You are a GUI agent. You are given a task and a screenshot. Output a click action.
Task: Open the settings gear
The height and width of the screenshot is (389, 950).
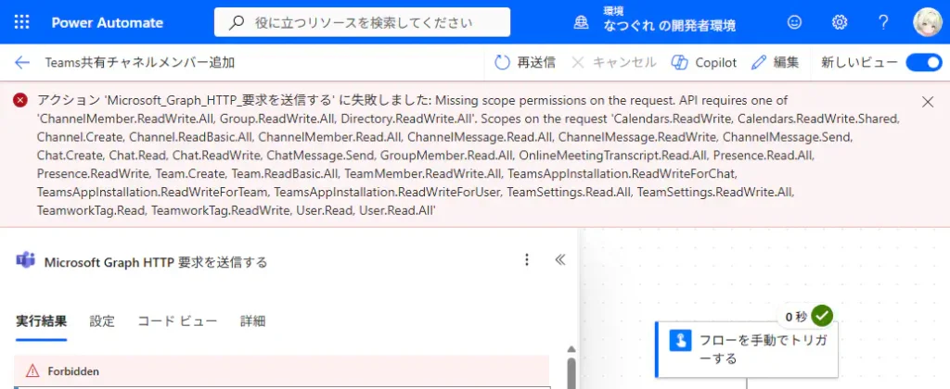point(839,22)
